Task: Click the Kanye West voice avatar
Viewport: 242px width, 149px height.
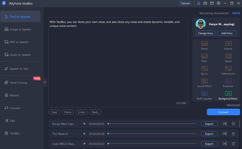Action: (x=200, y=24)
